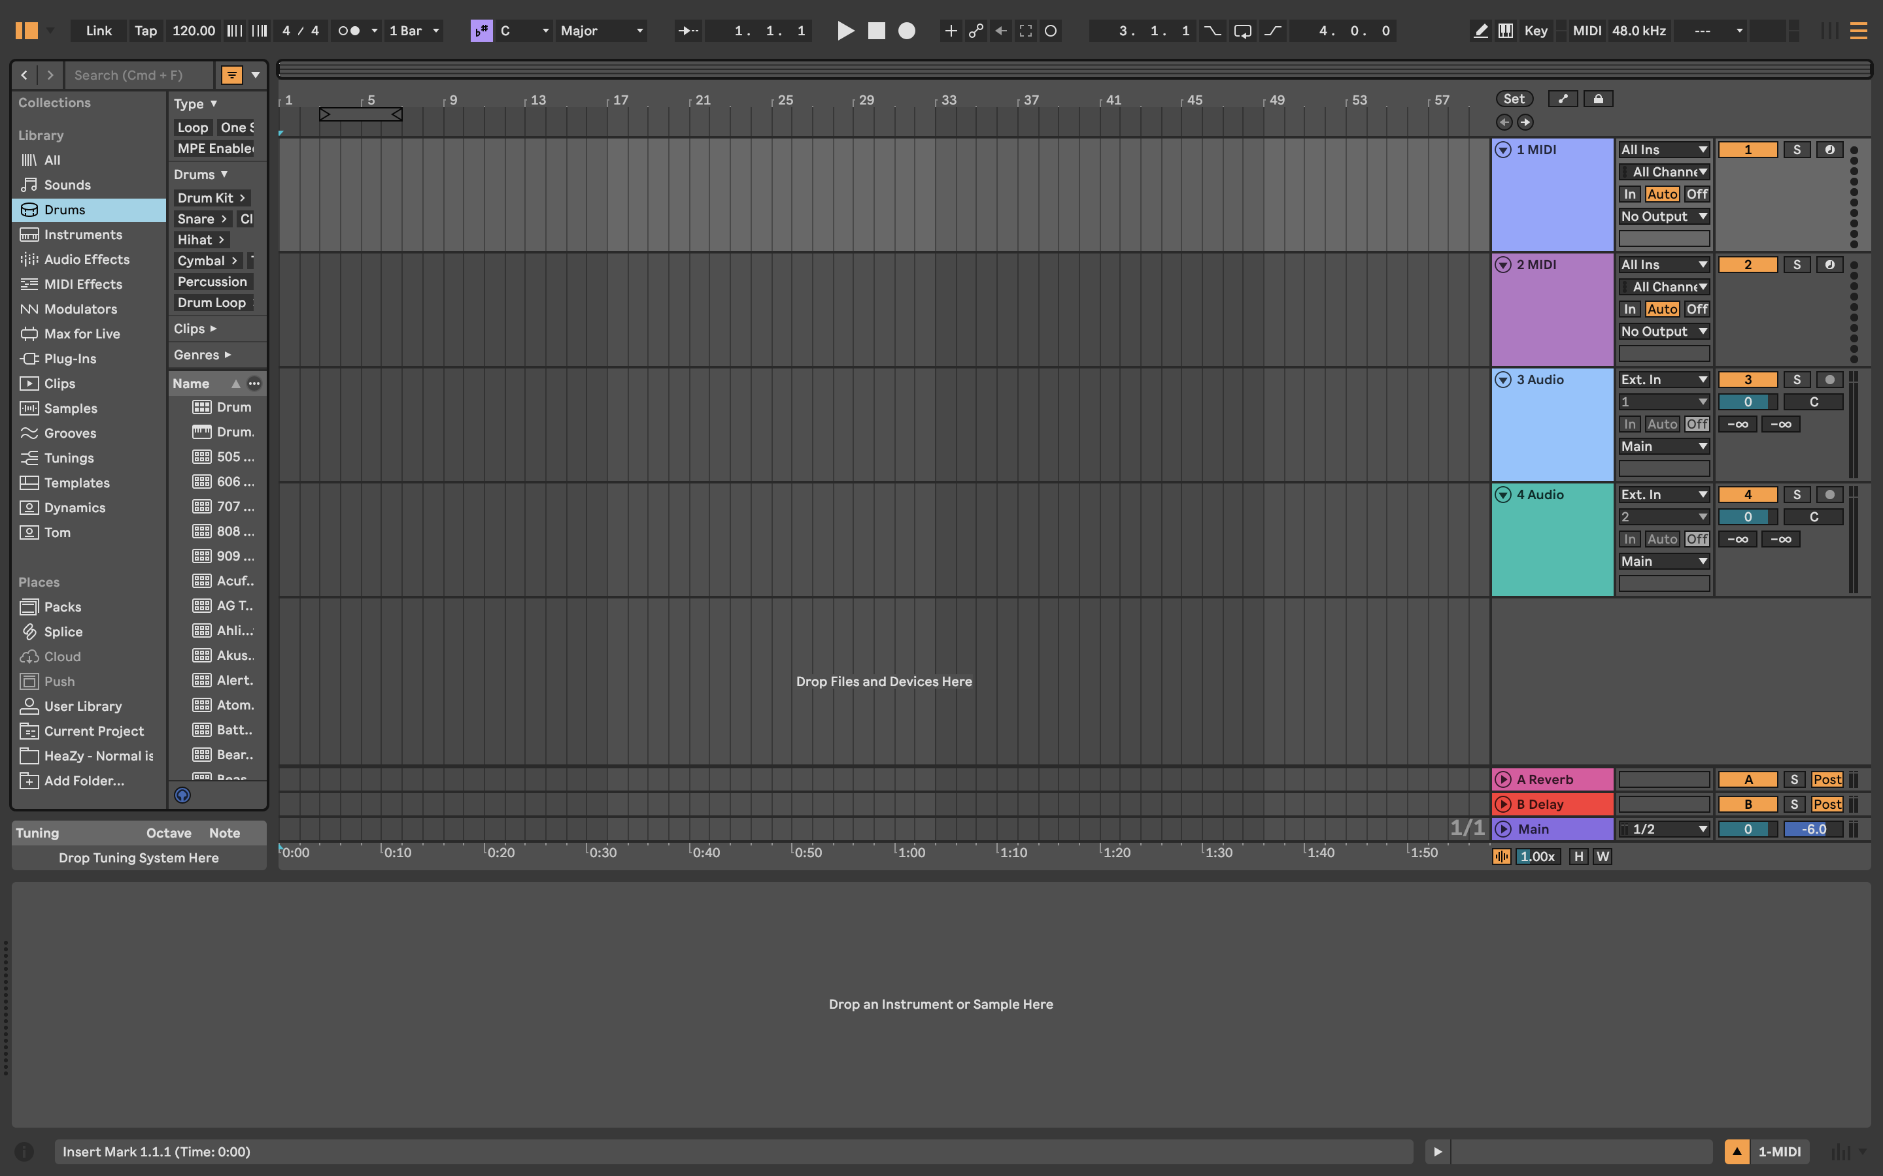Click the Main -6.0 cue volume
Image resolution: width=1883 pixels, height=1176 pixels.
coord(1813,829)
